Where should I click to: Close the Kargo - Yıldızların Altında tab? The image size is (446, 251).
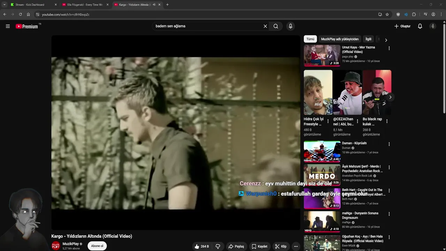[159, 5]
